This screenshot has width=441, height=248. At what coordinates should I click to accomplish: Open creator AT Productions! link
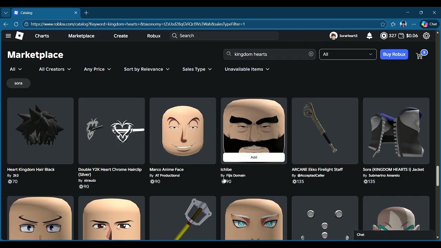(167, 175)
